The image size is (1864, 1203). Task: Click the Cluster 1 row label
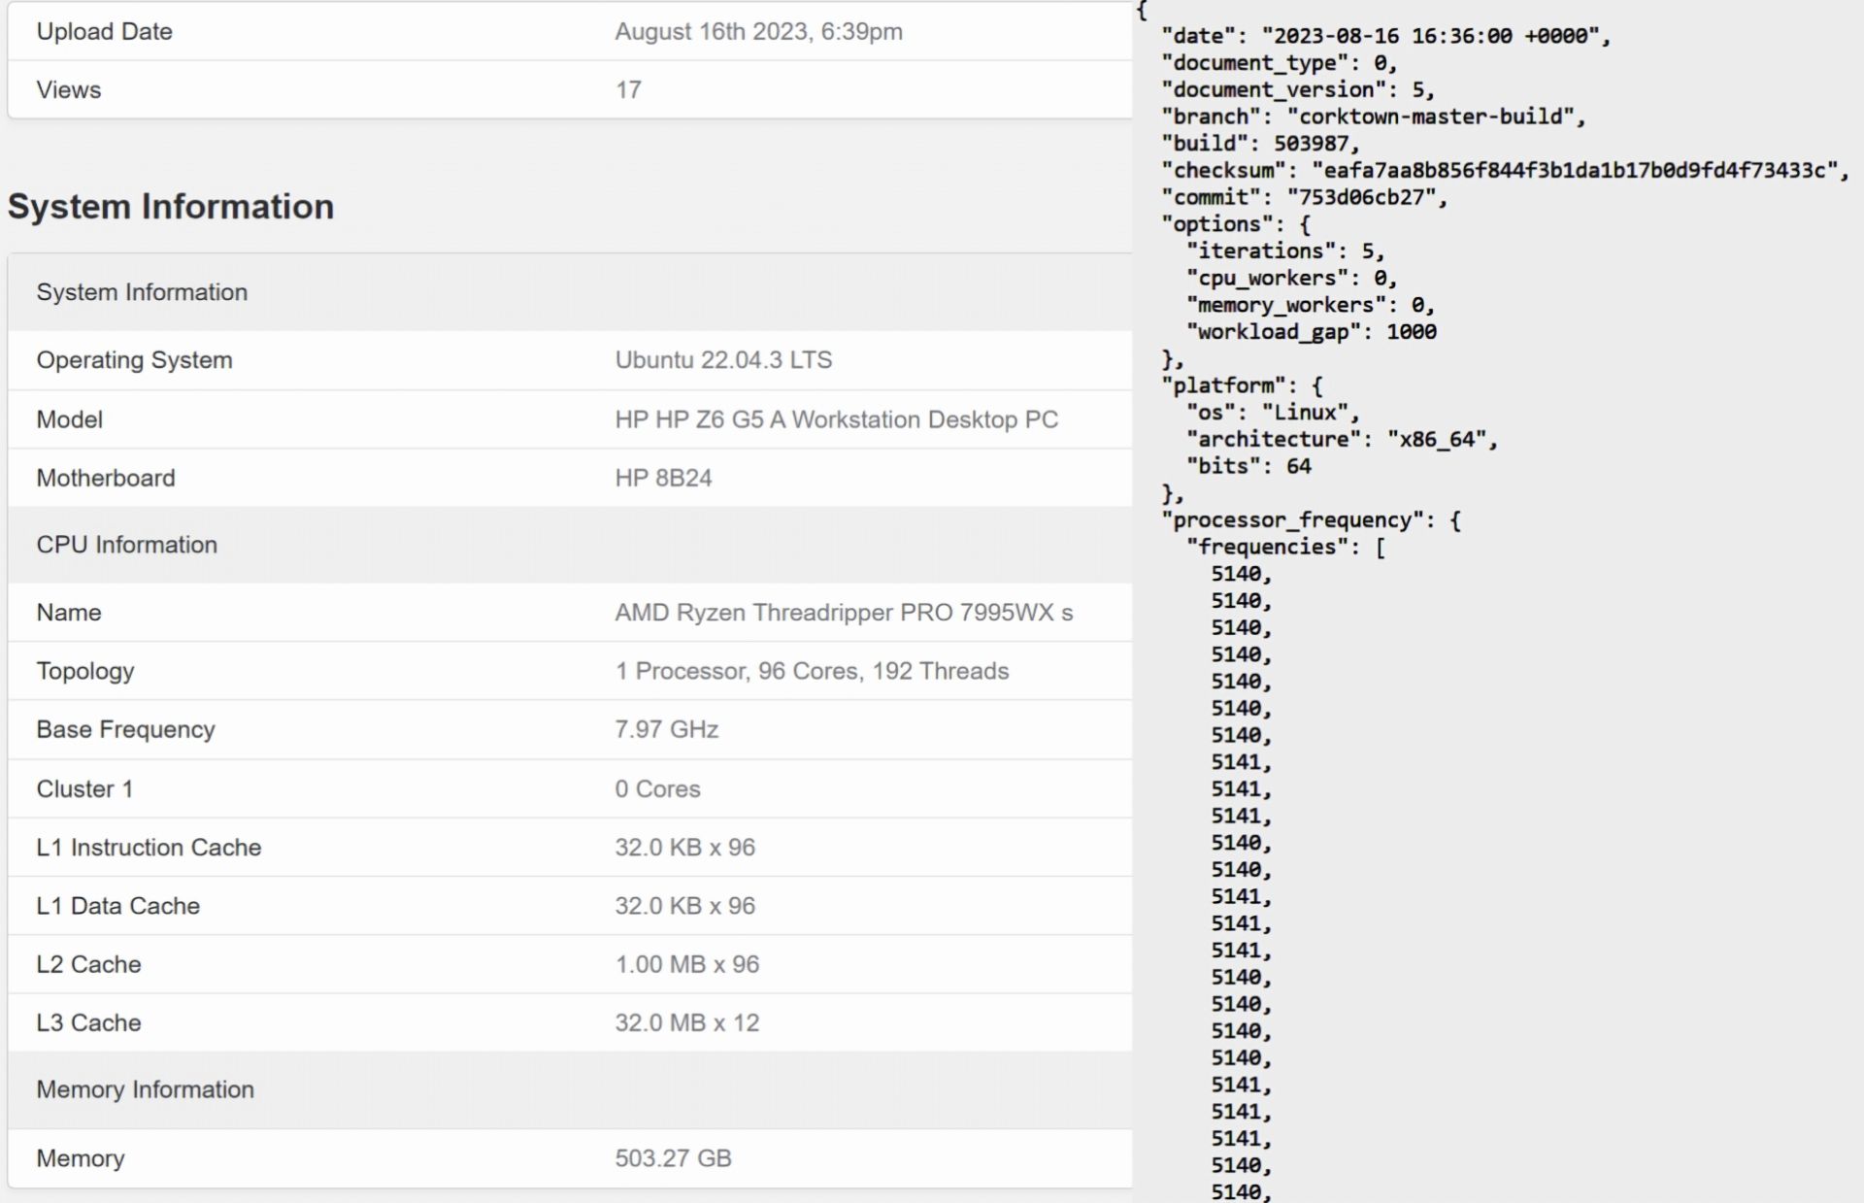(84, 788)
